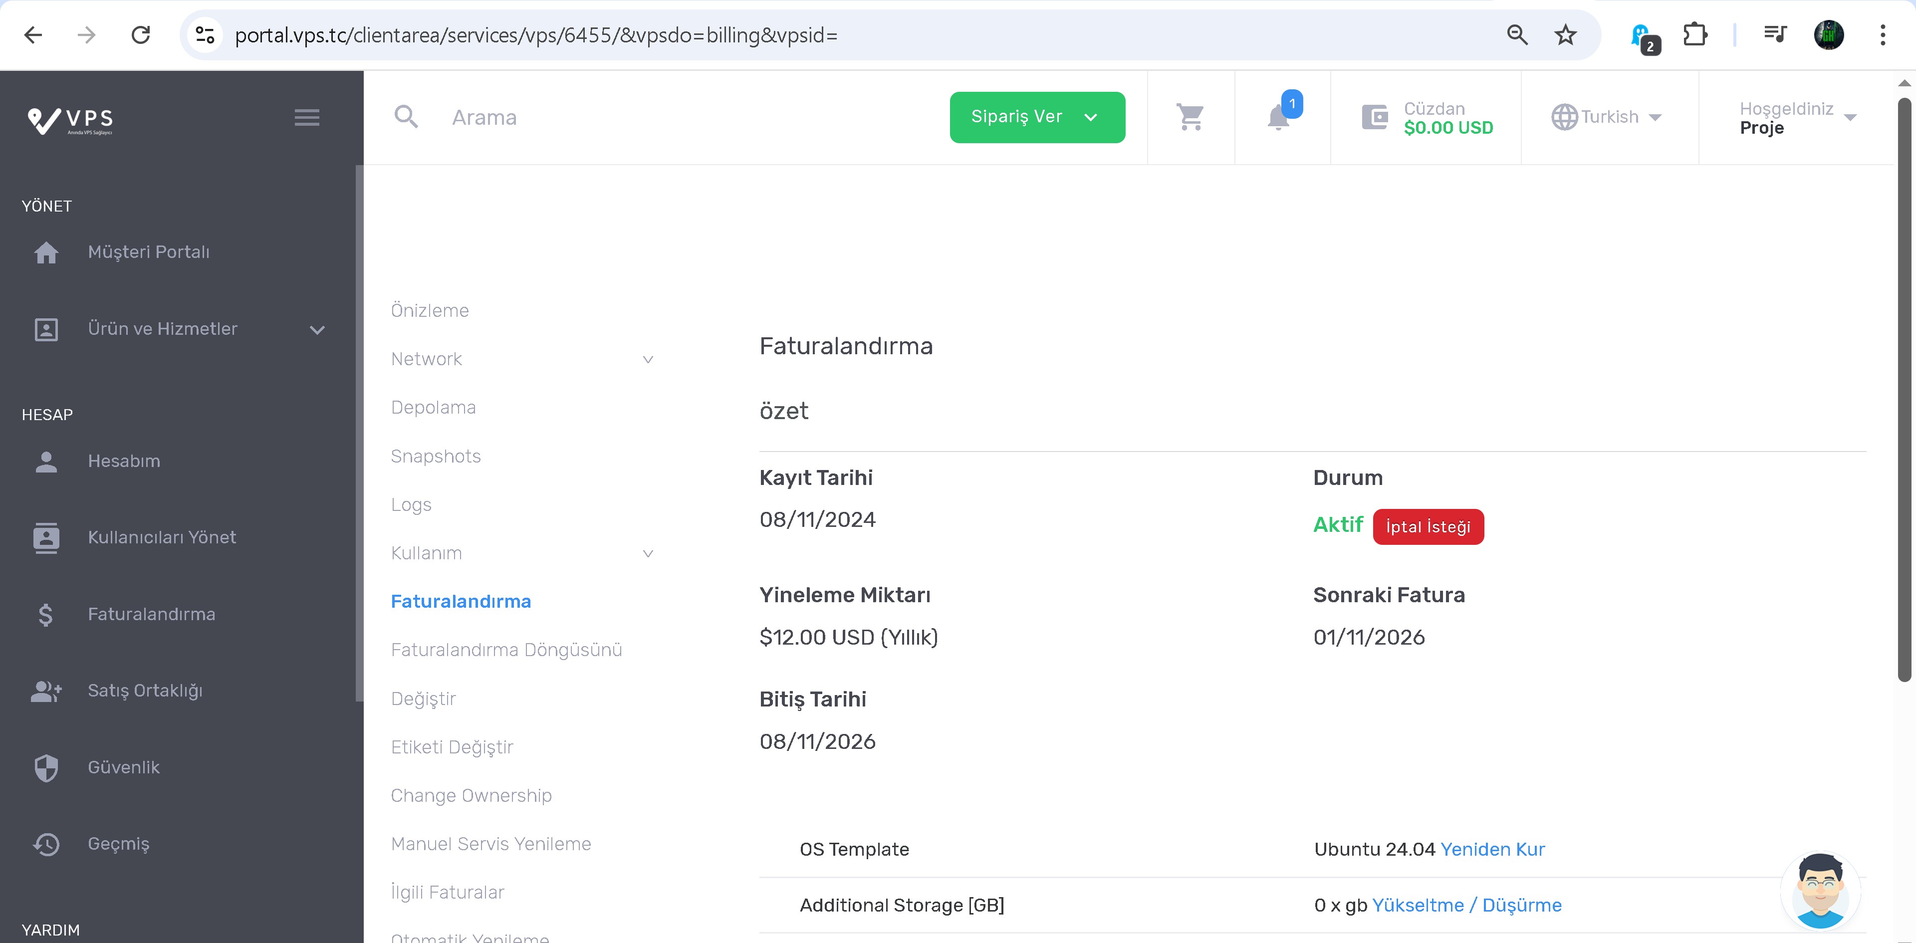This screenshot has width=1916, height=943.
Task: Open the support chat avatar
Action: pos(1820,892)
